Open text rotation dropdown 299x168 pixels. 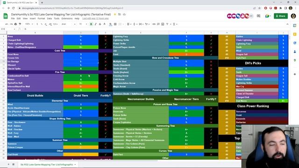(x=148, y=24)
